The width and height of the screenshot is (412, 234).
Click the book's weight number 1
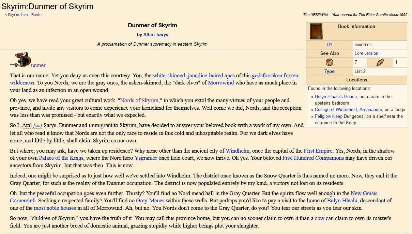click(x=396, y=62)
